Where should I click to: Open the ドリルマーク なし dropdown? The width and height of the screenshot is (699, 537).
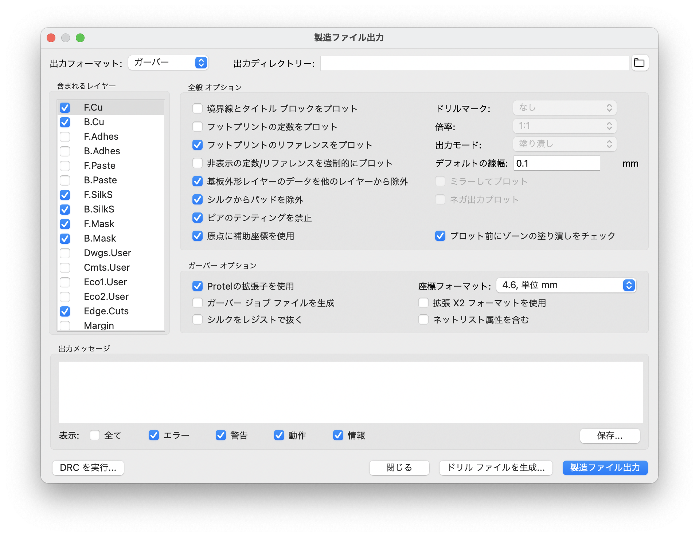(565, 108)
